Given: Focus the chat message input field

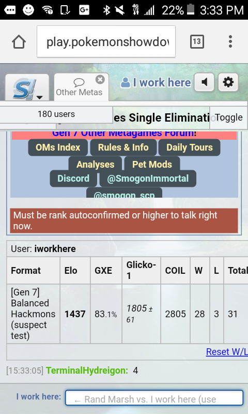Looking at the screenshot, I should coord(154,397).
